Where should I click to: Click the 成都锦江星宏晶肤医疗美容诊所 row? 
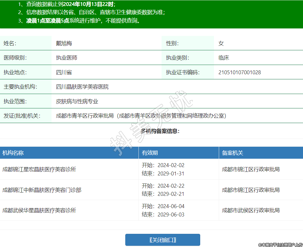click(x=39, y=169)
